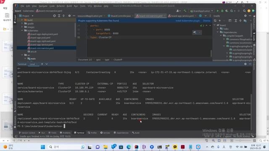The image size is (269, 151).
Task: Open terminal panel gear settings
Action: (x=245, y=64)
